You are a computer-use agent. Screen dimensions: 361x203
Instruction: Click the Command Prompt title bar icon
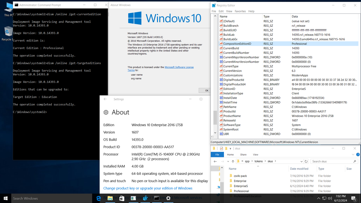[x=16, y=5]
